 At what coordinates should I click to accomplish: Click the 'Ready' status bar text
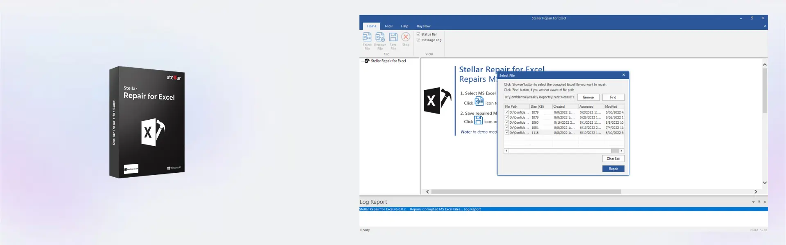point(365,230)
